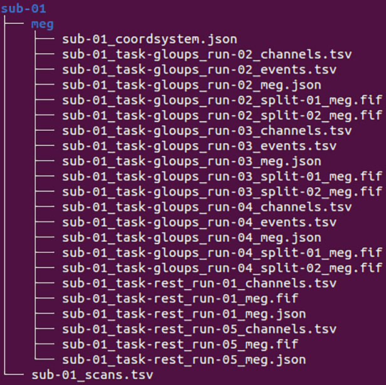Select sub-01_task-gloups_run-04_channels.tsv
386x385 pixels.
(x=207, y=207)
